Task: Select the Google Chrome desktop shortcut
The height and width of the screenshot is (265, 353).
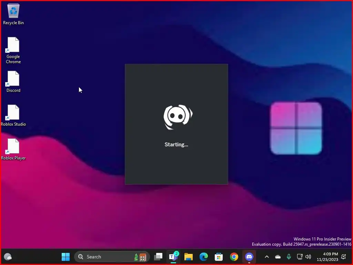Action: coord(13,50)
